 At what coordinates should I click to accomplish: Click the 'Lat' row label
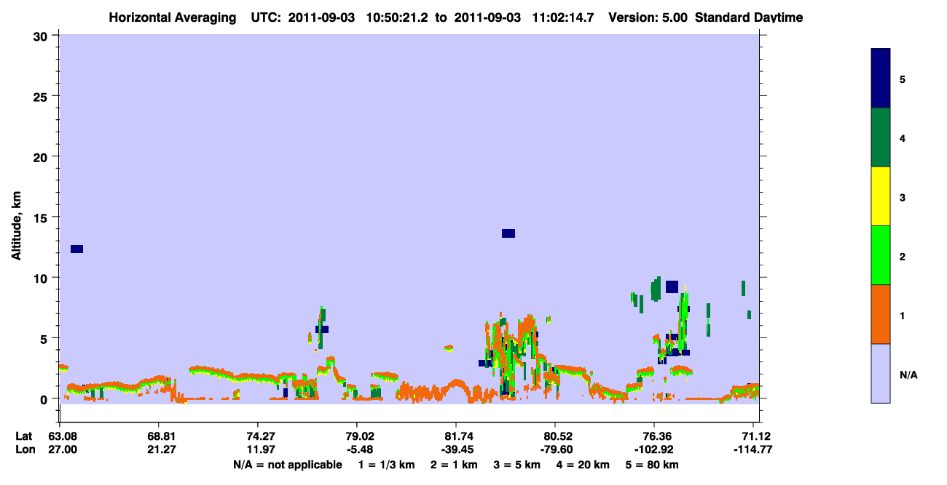[x=23, y=436]
